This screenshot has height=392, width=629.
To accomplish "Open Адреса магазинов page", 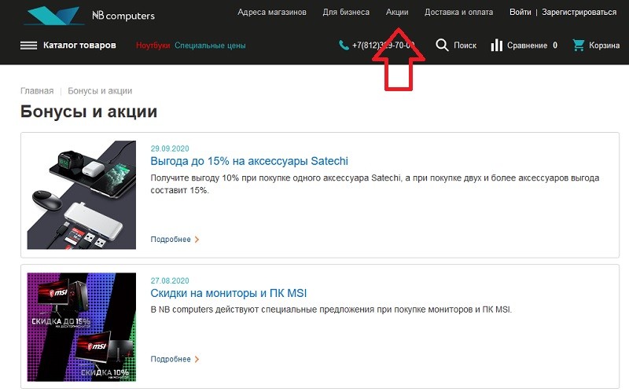I will [x=271, y=13].
